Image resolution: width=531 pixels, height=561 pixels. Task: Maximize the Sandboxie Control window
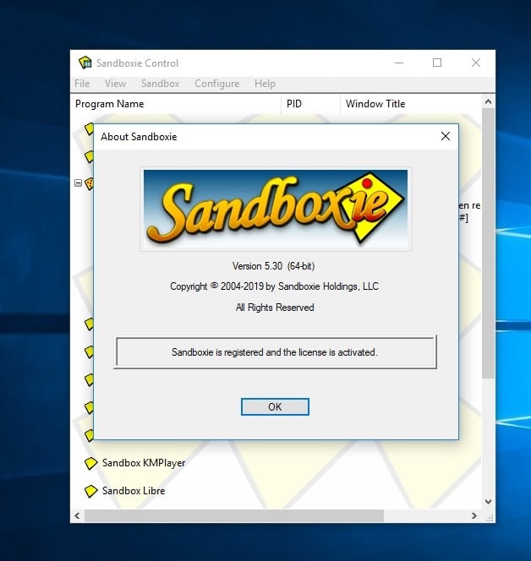click(437, 63)
